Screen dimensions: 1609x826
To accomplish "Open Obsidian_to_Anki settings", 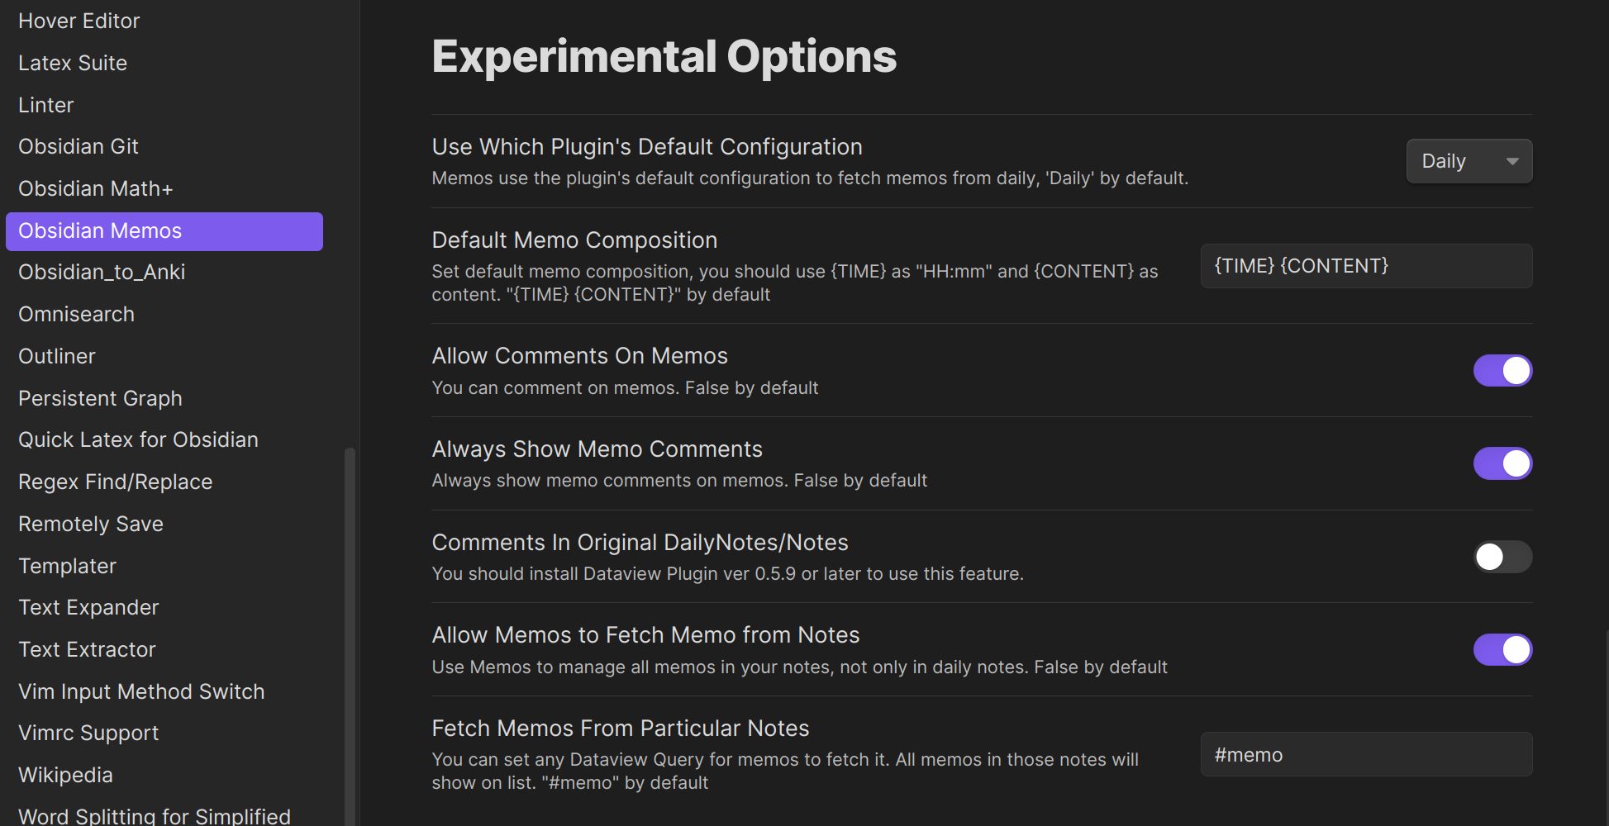I will pos(101,272).
